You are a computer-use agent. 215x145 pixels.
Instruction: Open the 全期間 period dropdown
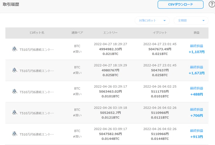(191, 20)
